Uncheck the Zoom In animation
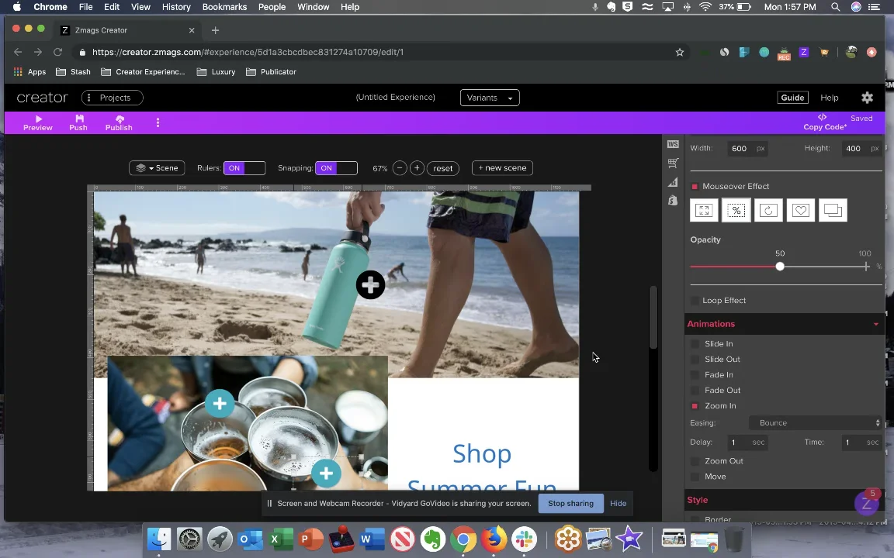This screenshot has width=894, height=558. (x=695, y=406)
